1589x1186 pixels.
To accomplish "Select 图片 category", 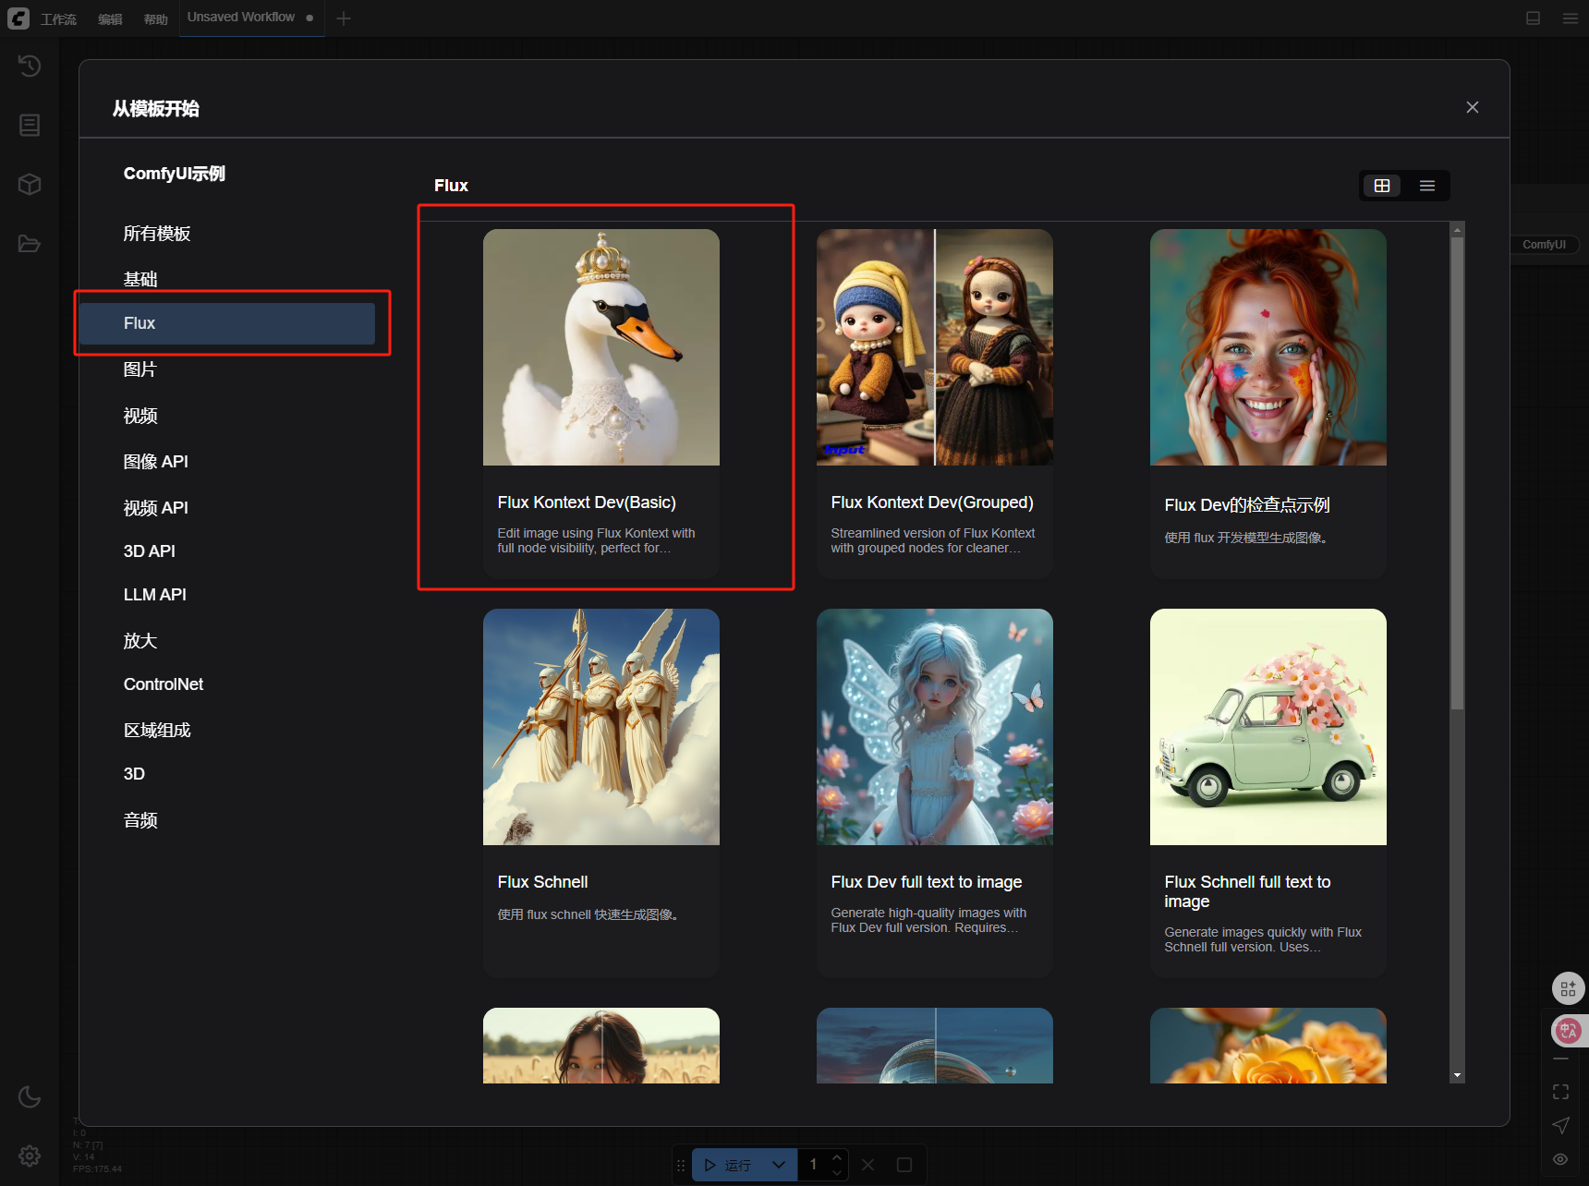I will [226, 369].
